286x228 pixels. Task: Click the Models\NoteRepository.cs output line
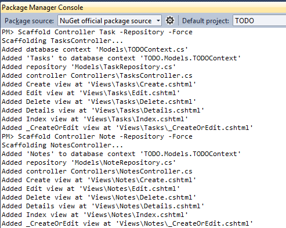pyautogui.click(x=89, y=162)
